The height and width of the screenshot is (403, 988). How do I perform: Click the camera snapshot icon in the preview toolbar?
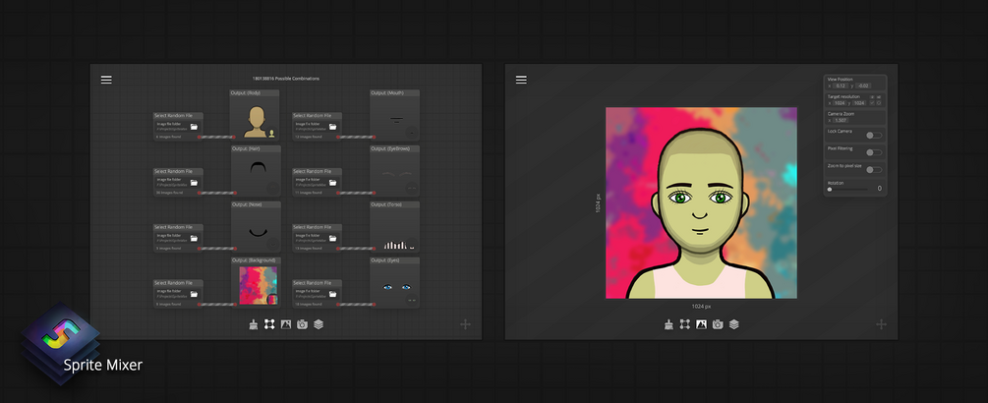click(x=718, y=324)
